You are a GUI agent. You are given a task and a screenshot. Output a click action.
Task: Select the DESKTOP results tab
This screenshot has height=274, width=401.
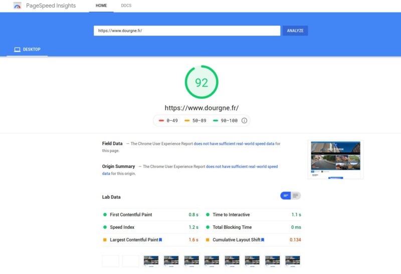(x=27, y=49)
